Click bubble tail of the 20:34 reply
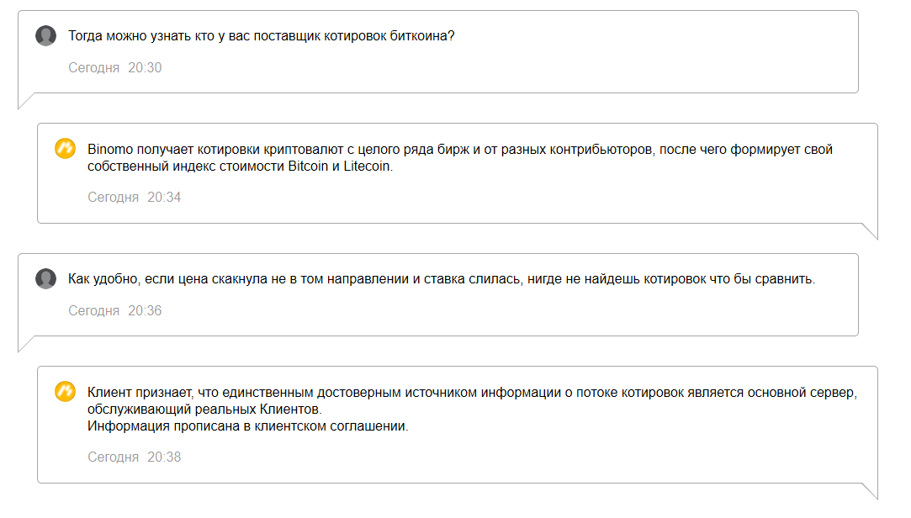The image size is (911, 518). 870,230
